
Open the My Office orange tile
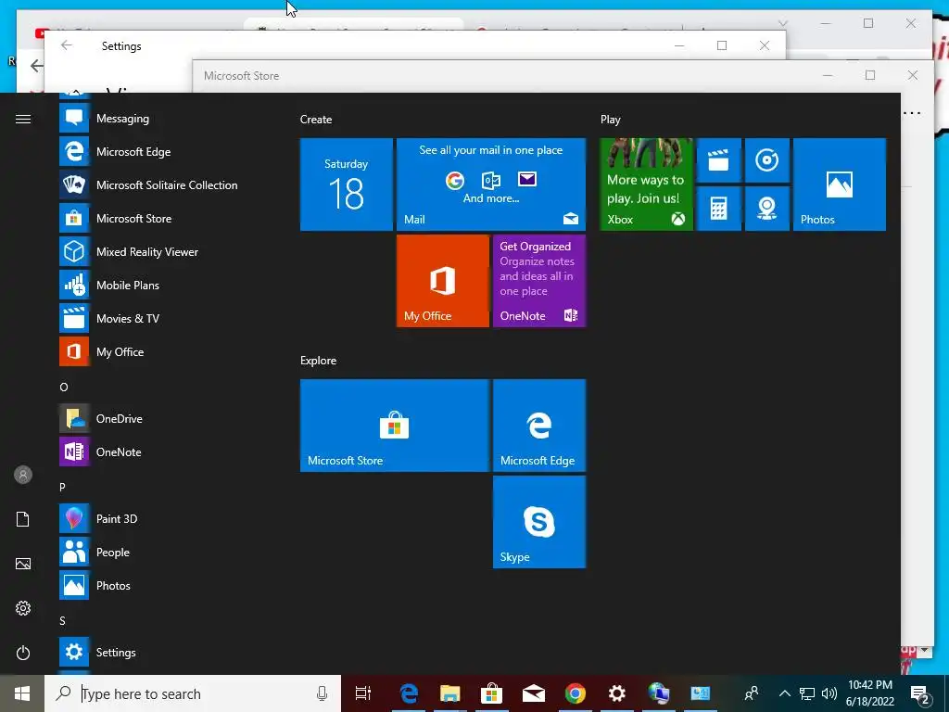[x=442, y=281]
